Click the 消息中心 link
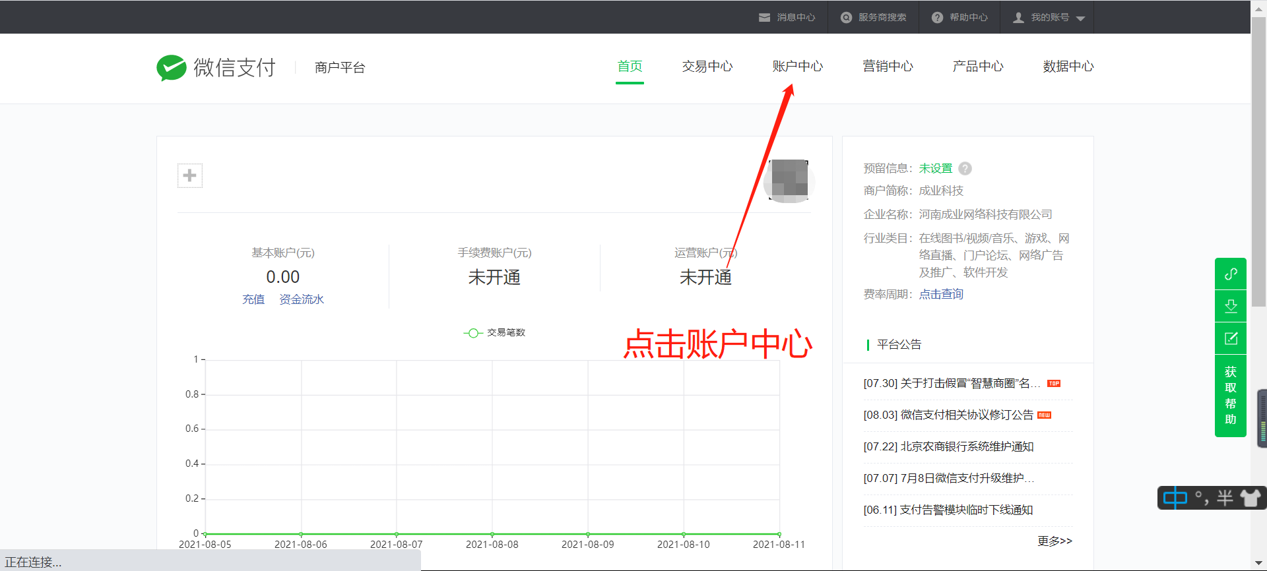This screenshot has height=571, width=1267. click(x=796, y=18)
